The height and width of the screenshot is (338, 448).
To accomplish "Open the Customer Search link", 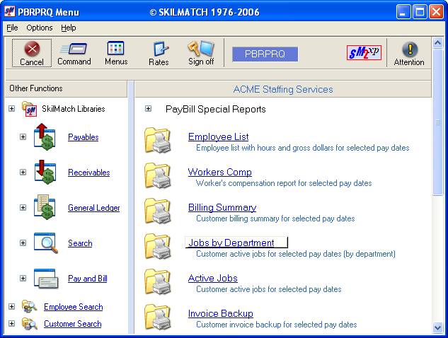I will (x=73, y=324).
